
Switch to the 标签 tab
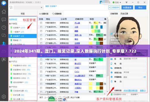(23, 14)
